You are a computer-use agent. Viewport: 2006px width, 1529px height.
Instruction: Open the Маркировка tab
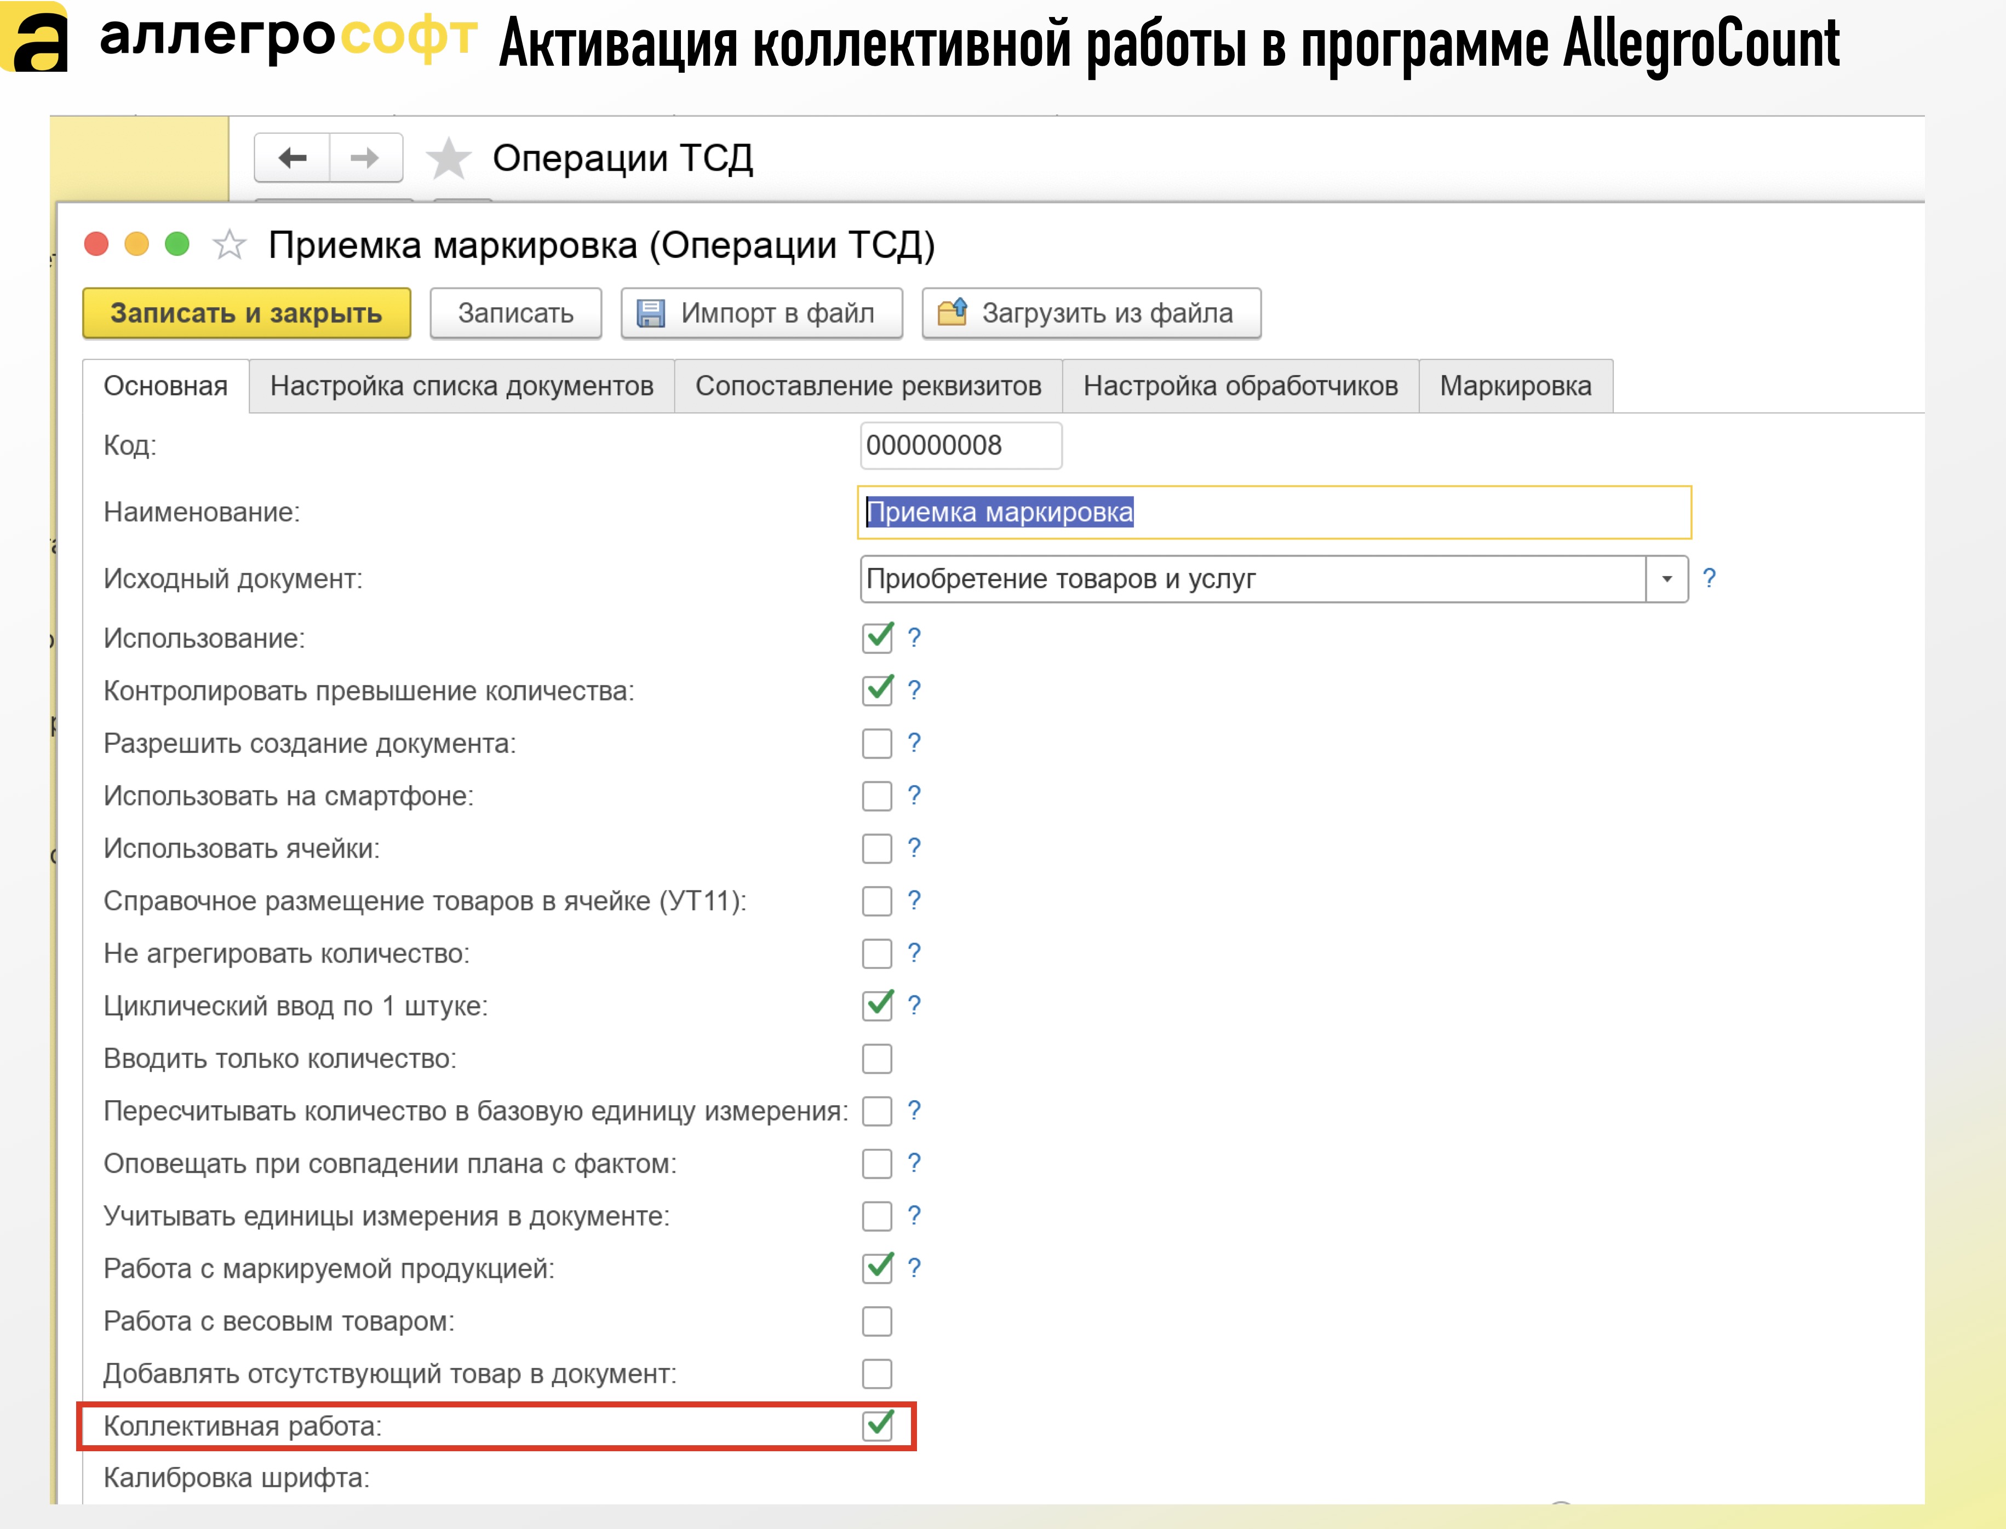click(x=1515, y=386)
